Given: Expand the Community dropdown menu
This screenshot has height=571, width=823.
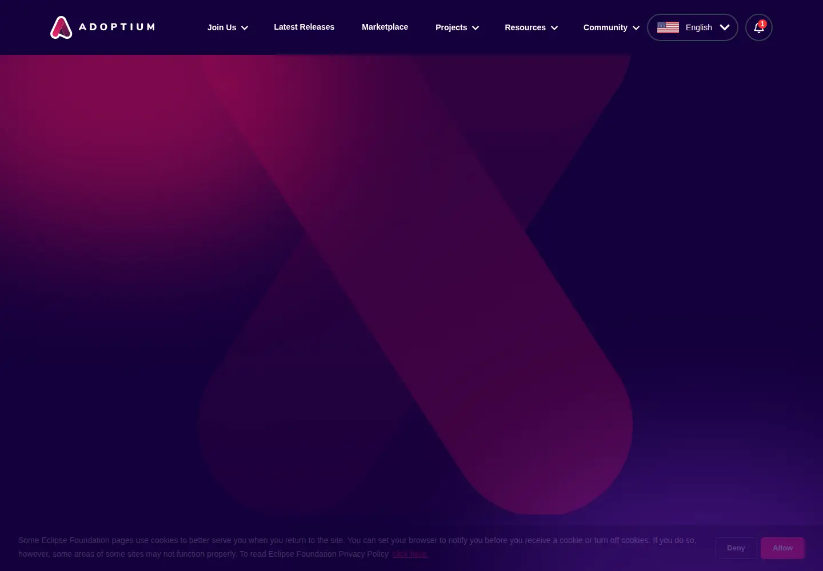Looking at the screenshot, I should click(611, 27).
